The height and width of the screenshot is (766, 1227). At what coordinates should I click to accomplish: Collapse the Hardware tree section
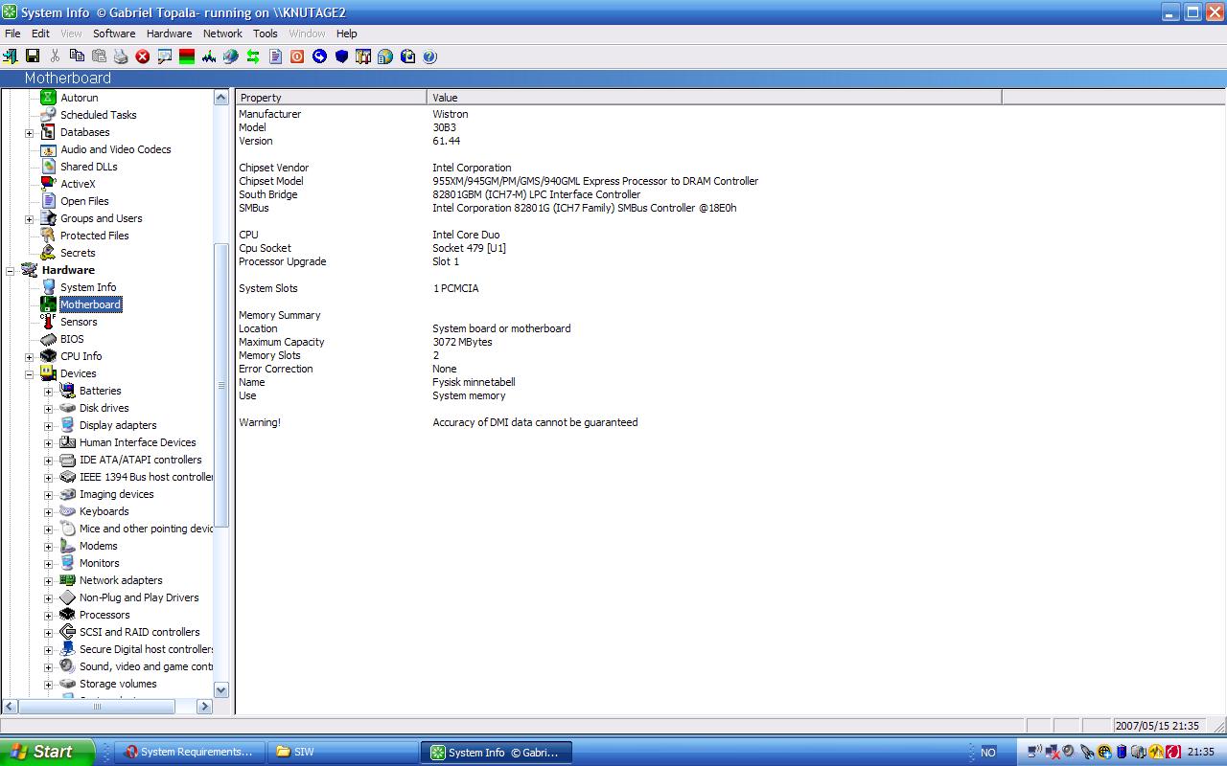11,271
